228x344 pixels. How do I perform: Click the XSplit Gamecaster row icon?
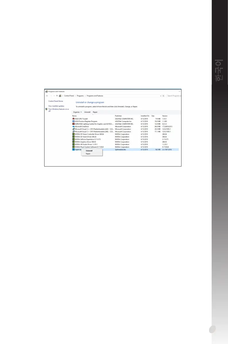coord(74,150)
